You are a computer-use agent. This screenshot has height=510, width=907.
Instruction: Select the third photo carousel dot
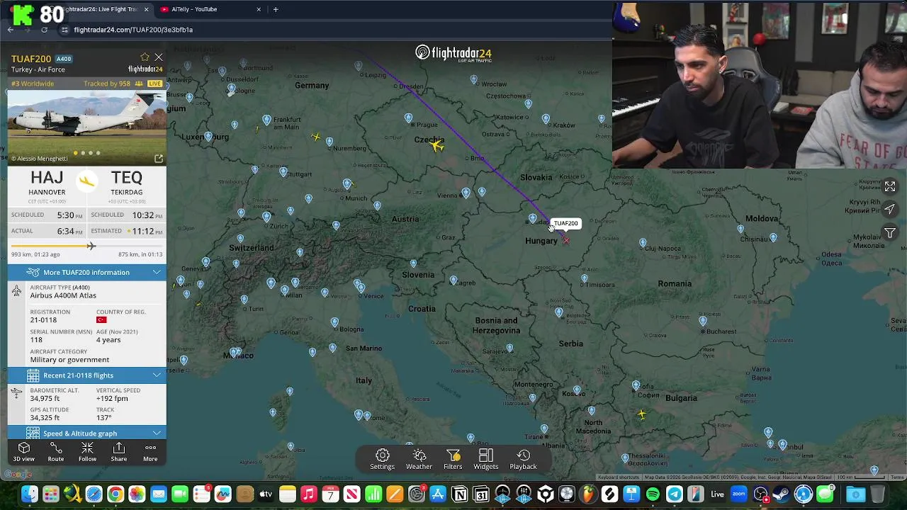point(91,153)
